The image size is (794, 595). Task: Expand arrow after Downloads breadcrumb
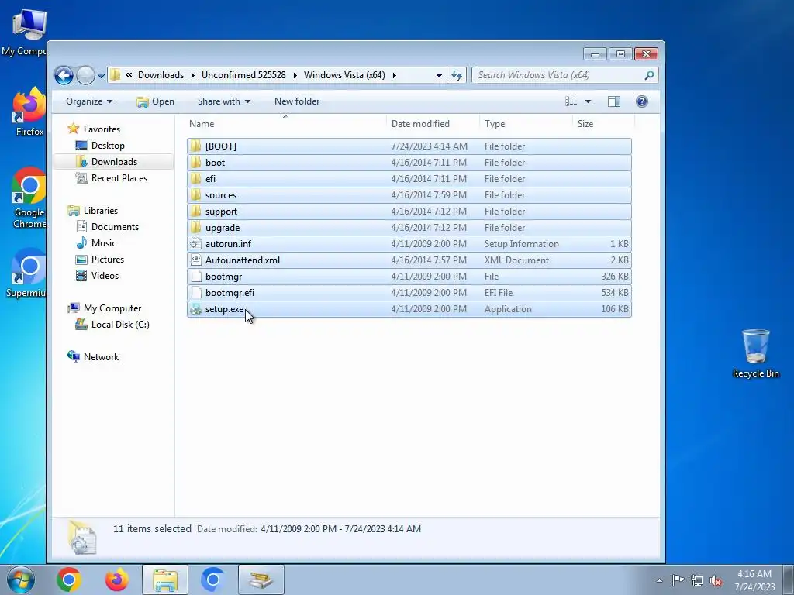(193, 75)
